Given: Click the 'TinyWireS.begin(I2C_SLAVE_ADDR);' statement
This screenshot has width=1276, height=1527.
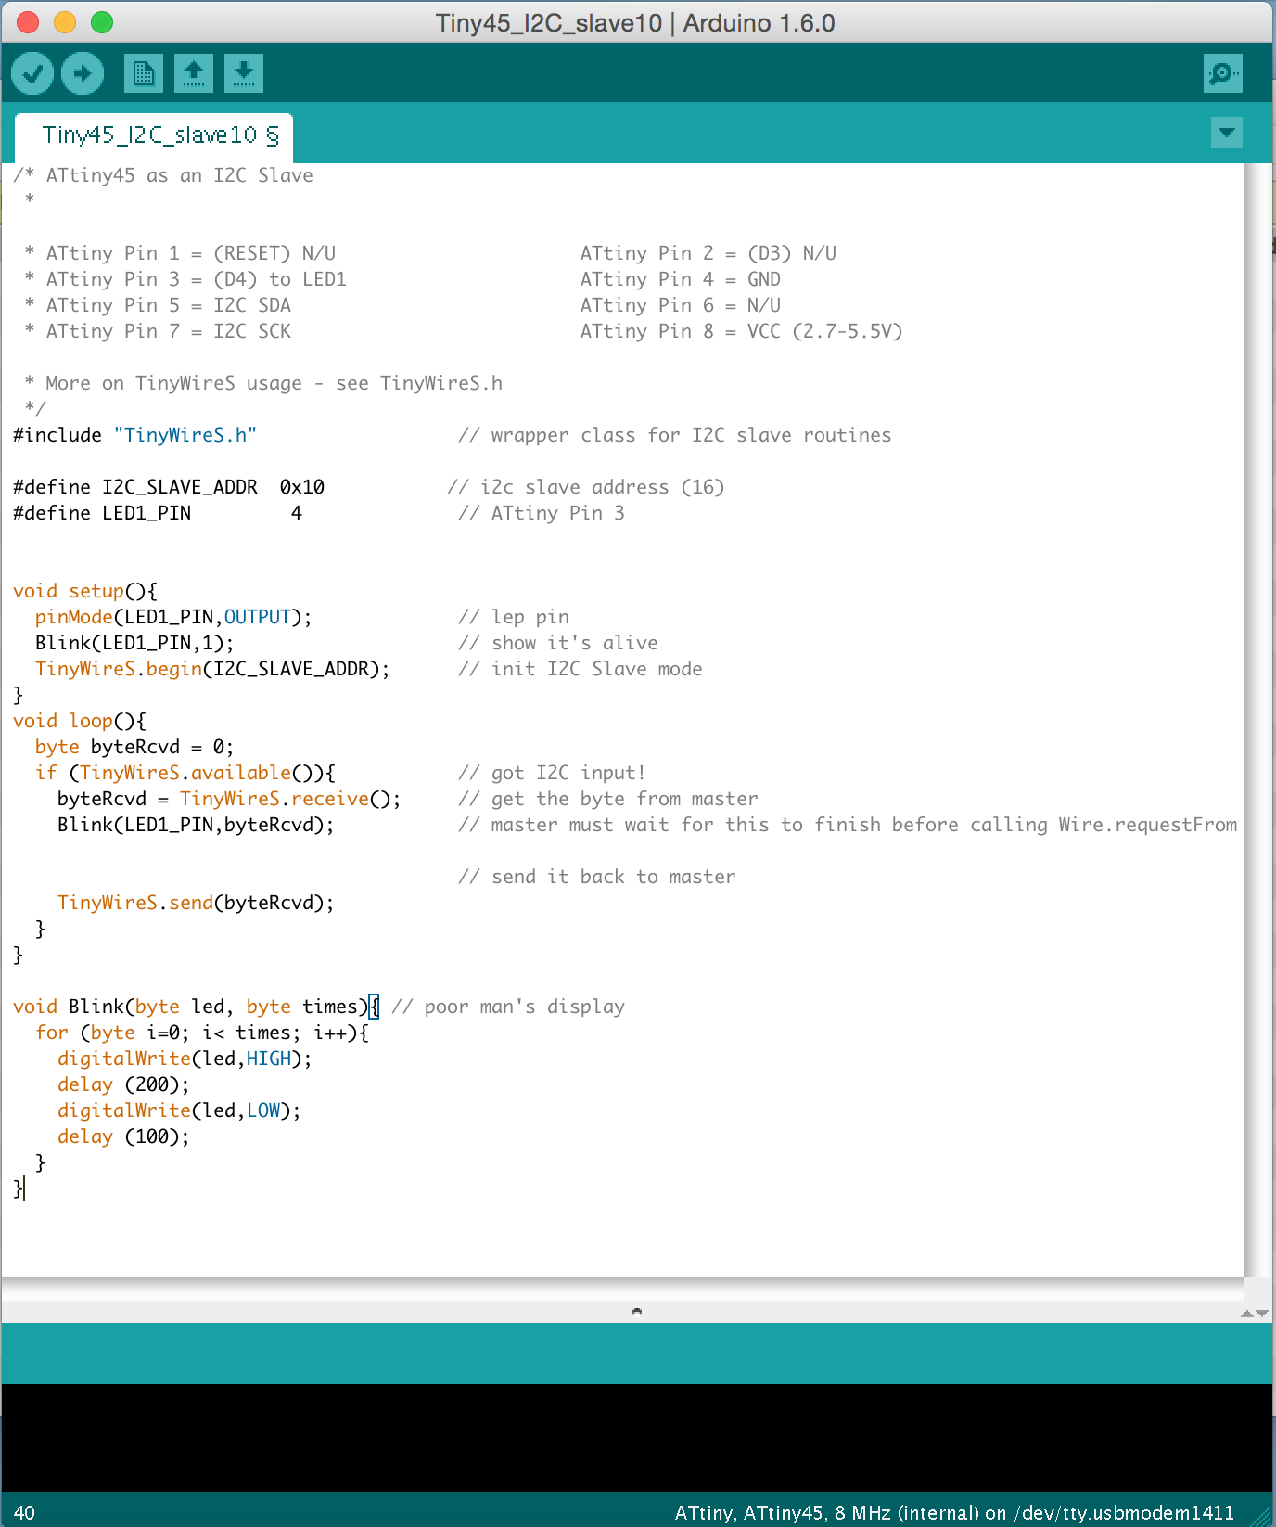Looking at the screenshot, I should pos(212,669).
